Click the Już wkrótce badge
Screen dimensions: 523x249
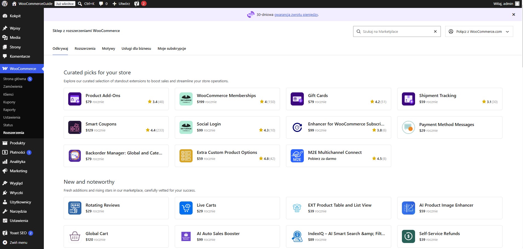pos(65,4)
